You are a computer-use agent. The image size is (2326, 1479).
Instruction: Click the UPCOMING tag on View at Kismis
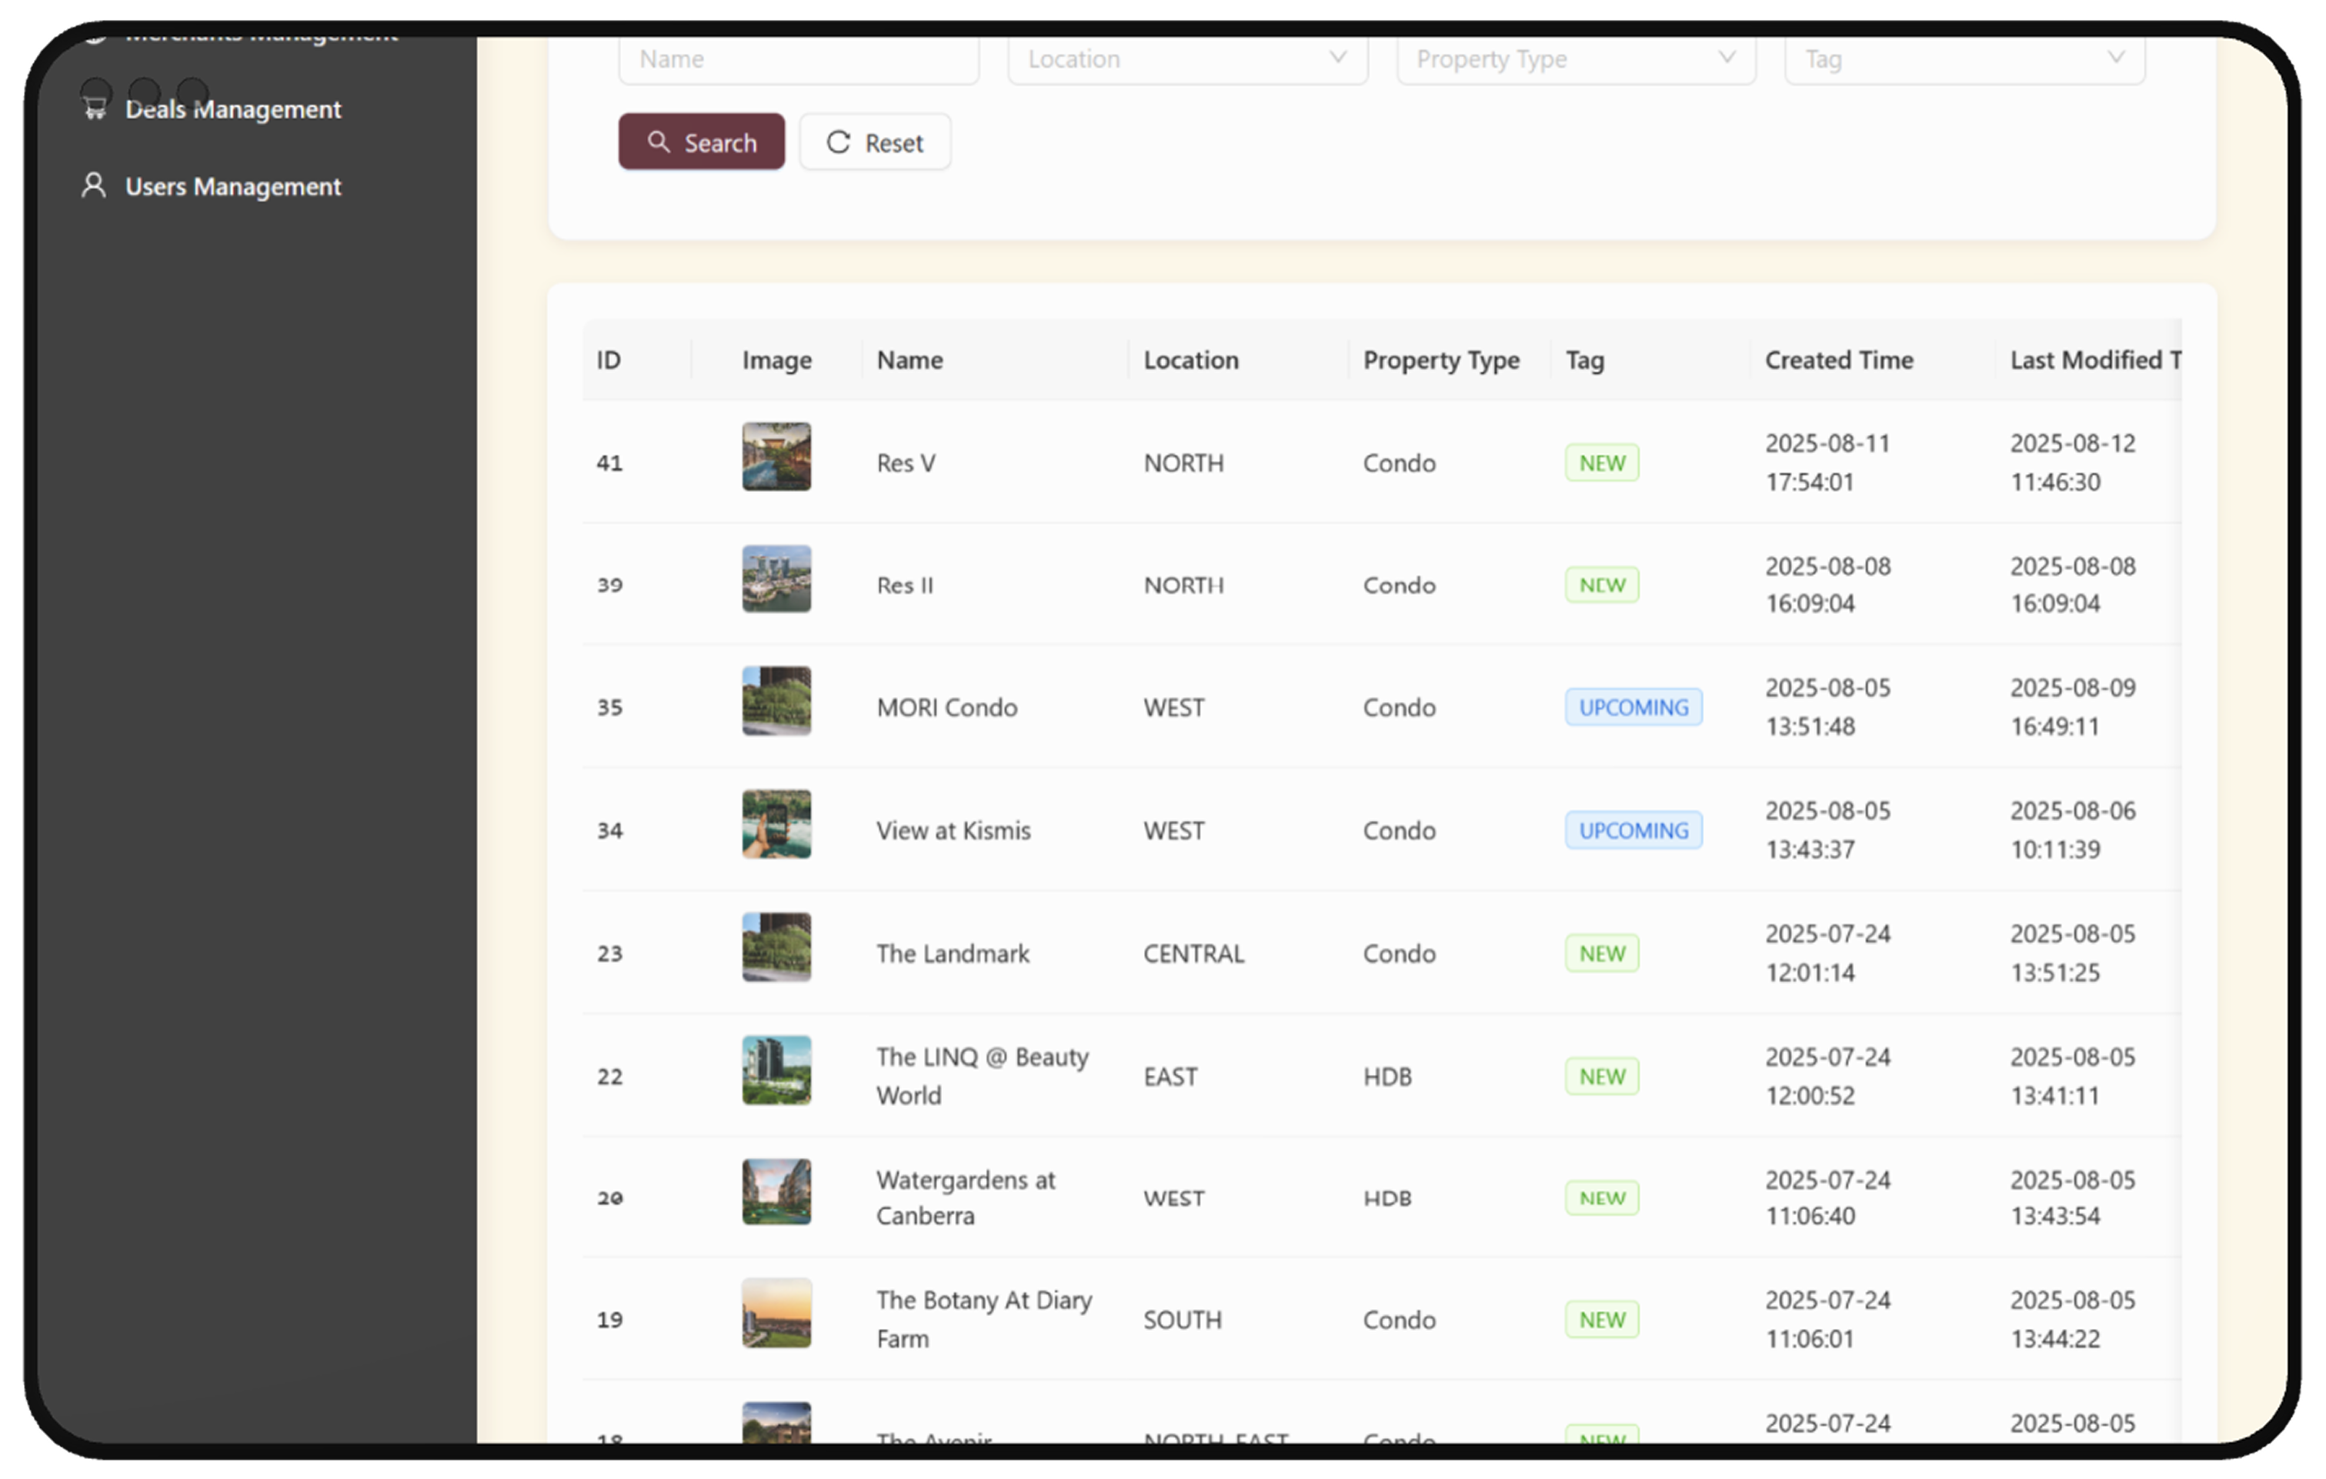point(1633,830)
